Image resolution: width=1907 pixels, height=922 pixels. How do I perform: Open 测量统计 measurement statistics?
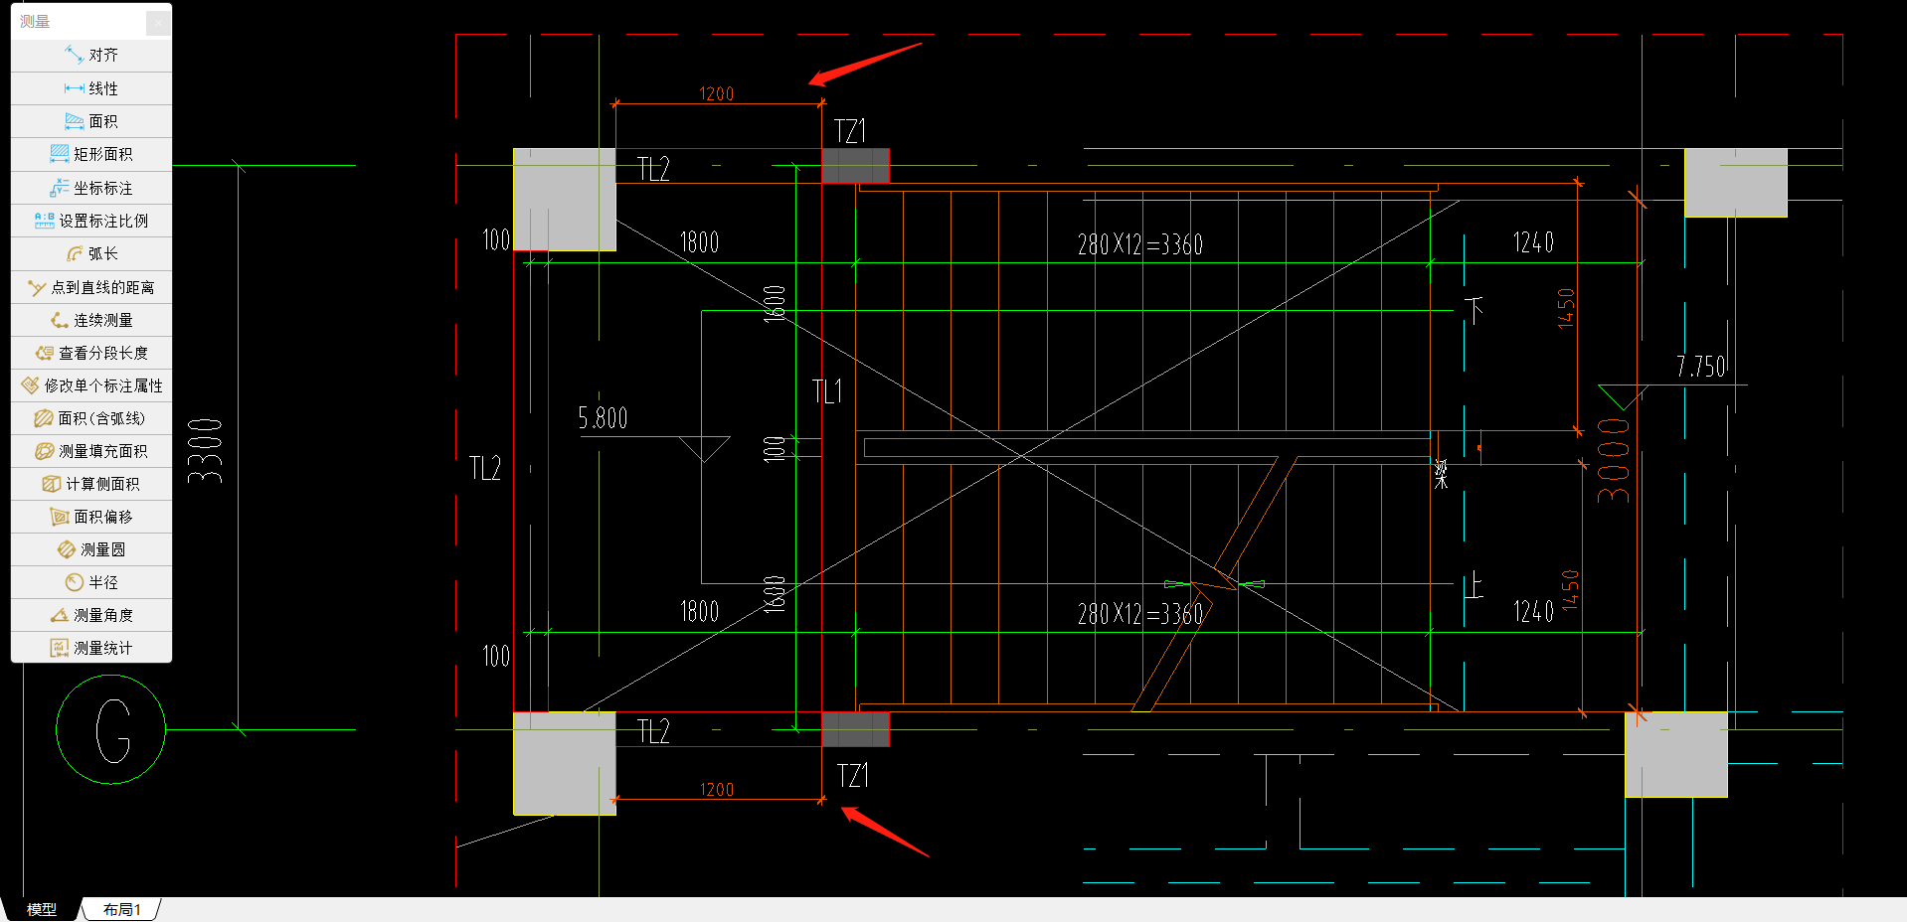click(x=91, y=648)
